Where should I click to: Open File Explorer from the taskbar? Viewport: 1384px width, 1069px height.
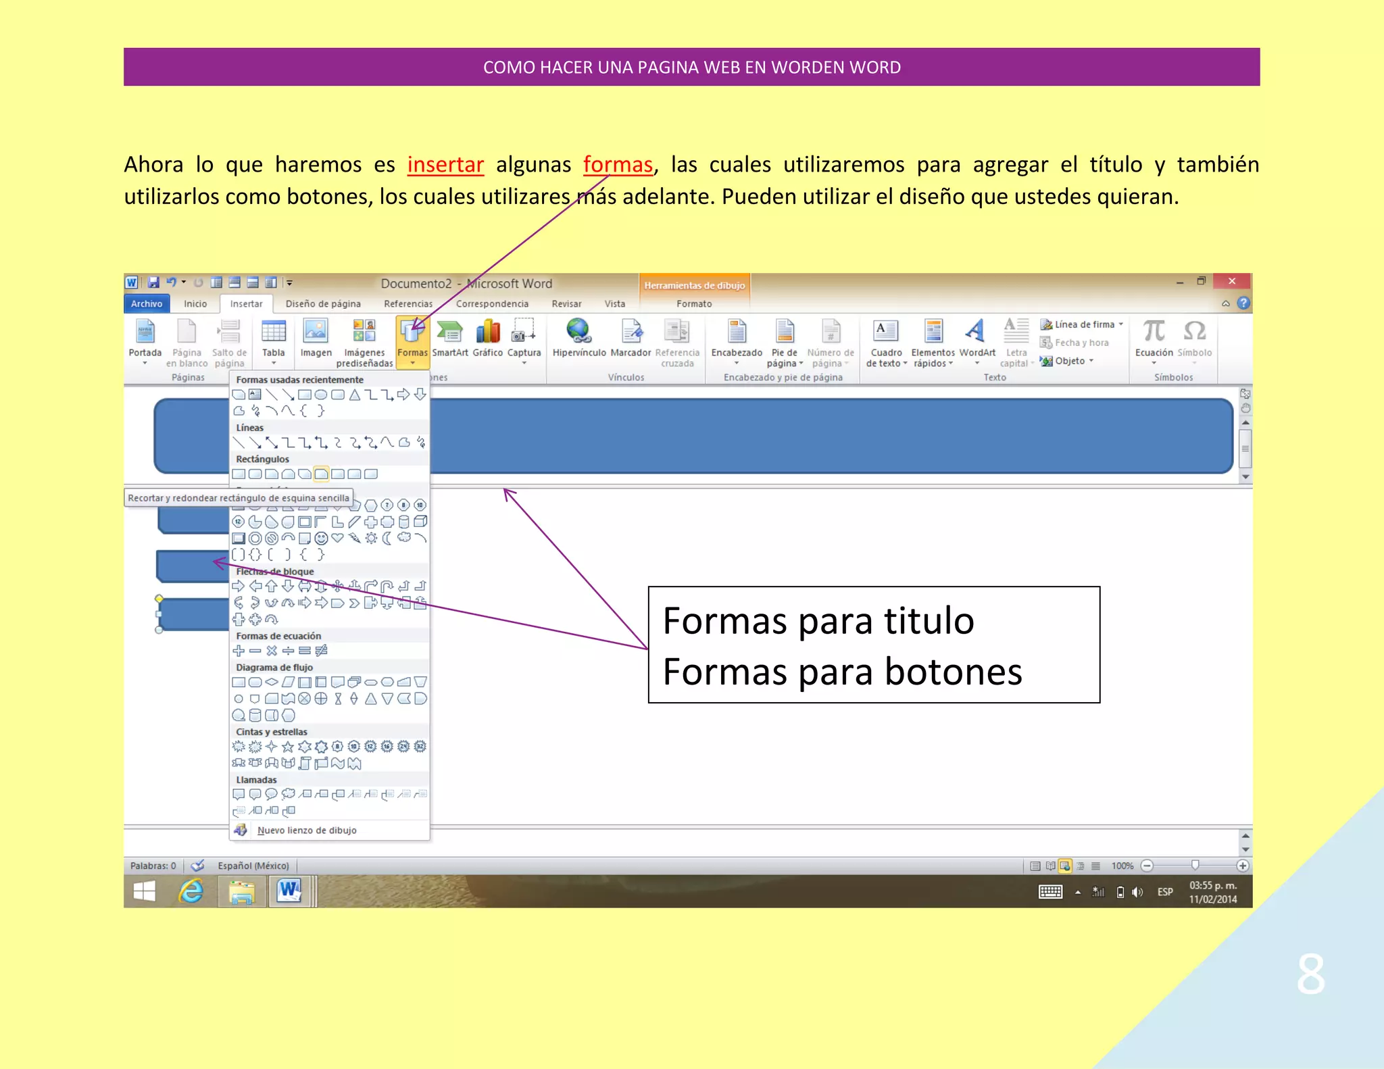click(x=241, y=892)
